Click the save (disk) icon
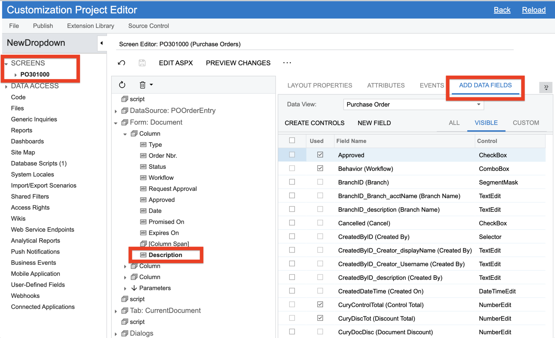This screenshot has width=555, height=338. (x=142, y=63)
